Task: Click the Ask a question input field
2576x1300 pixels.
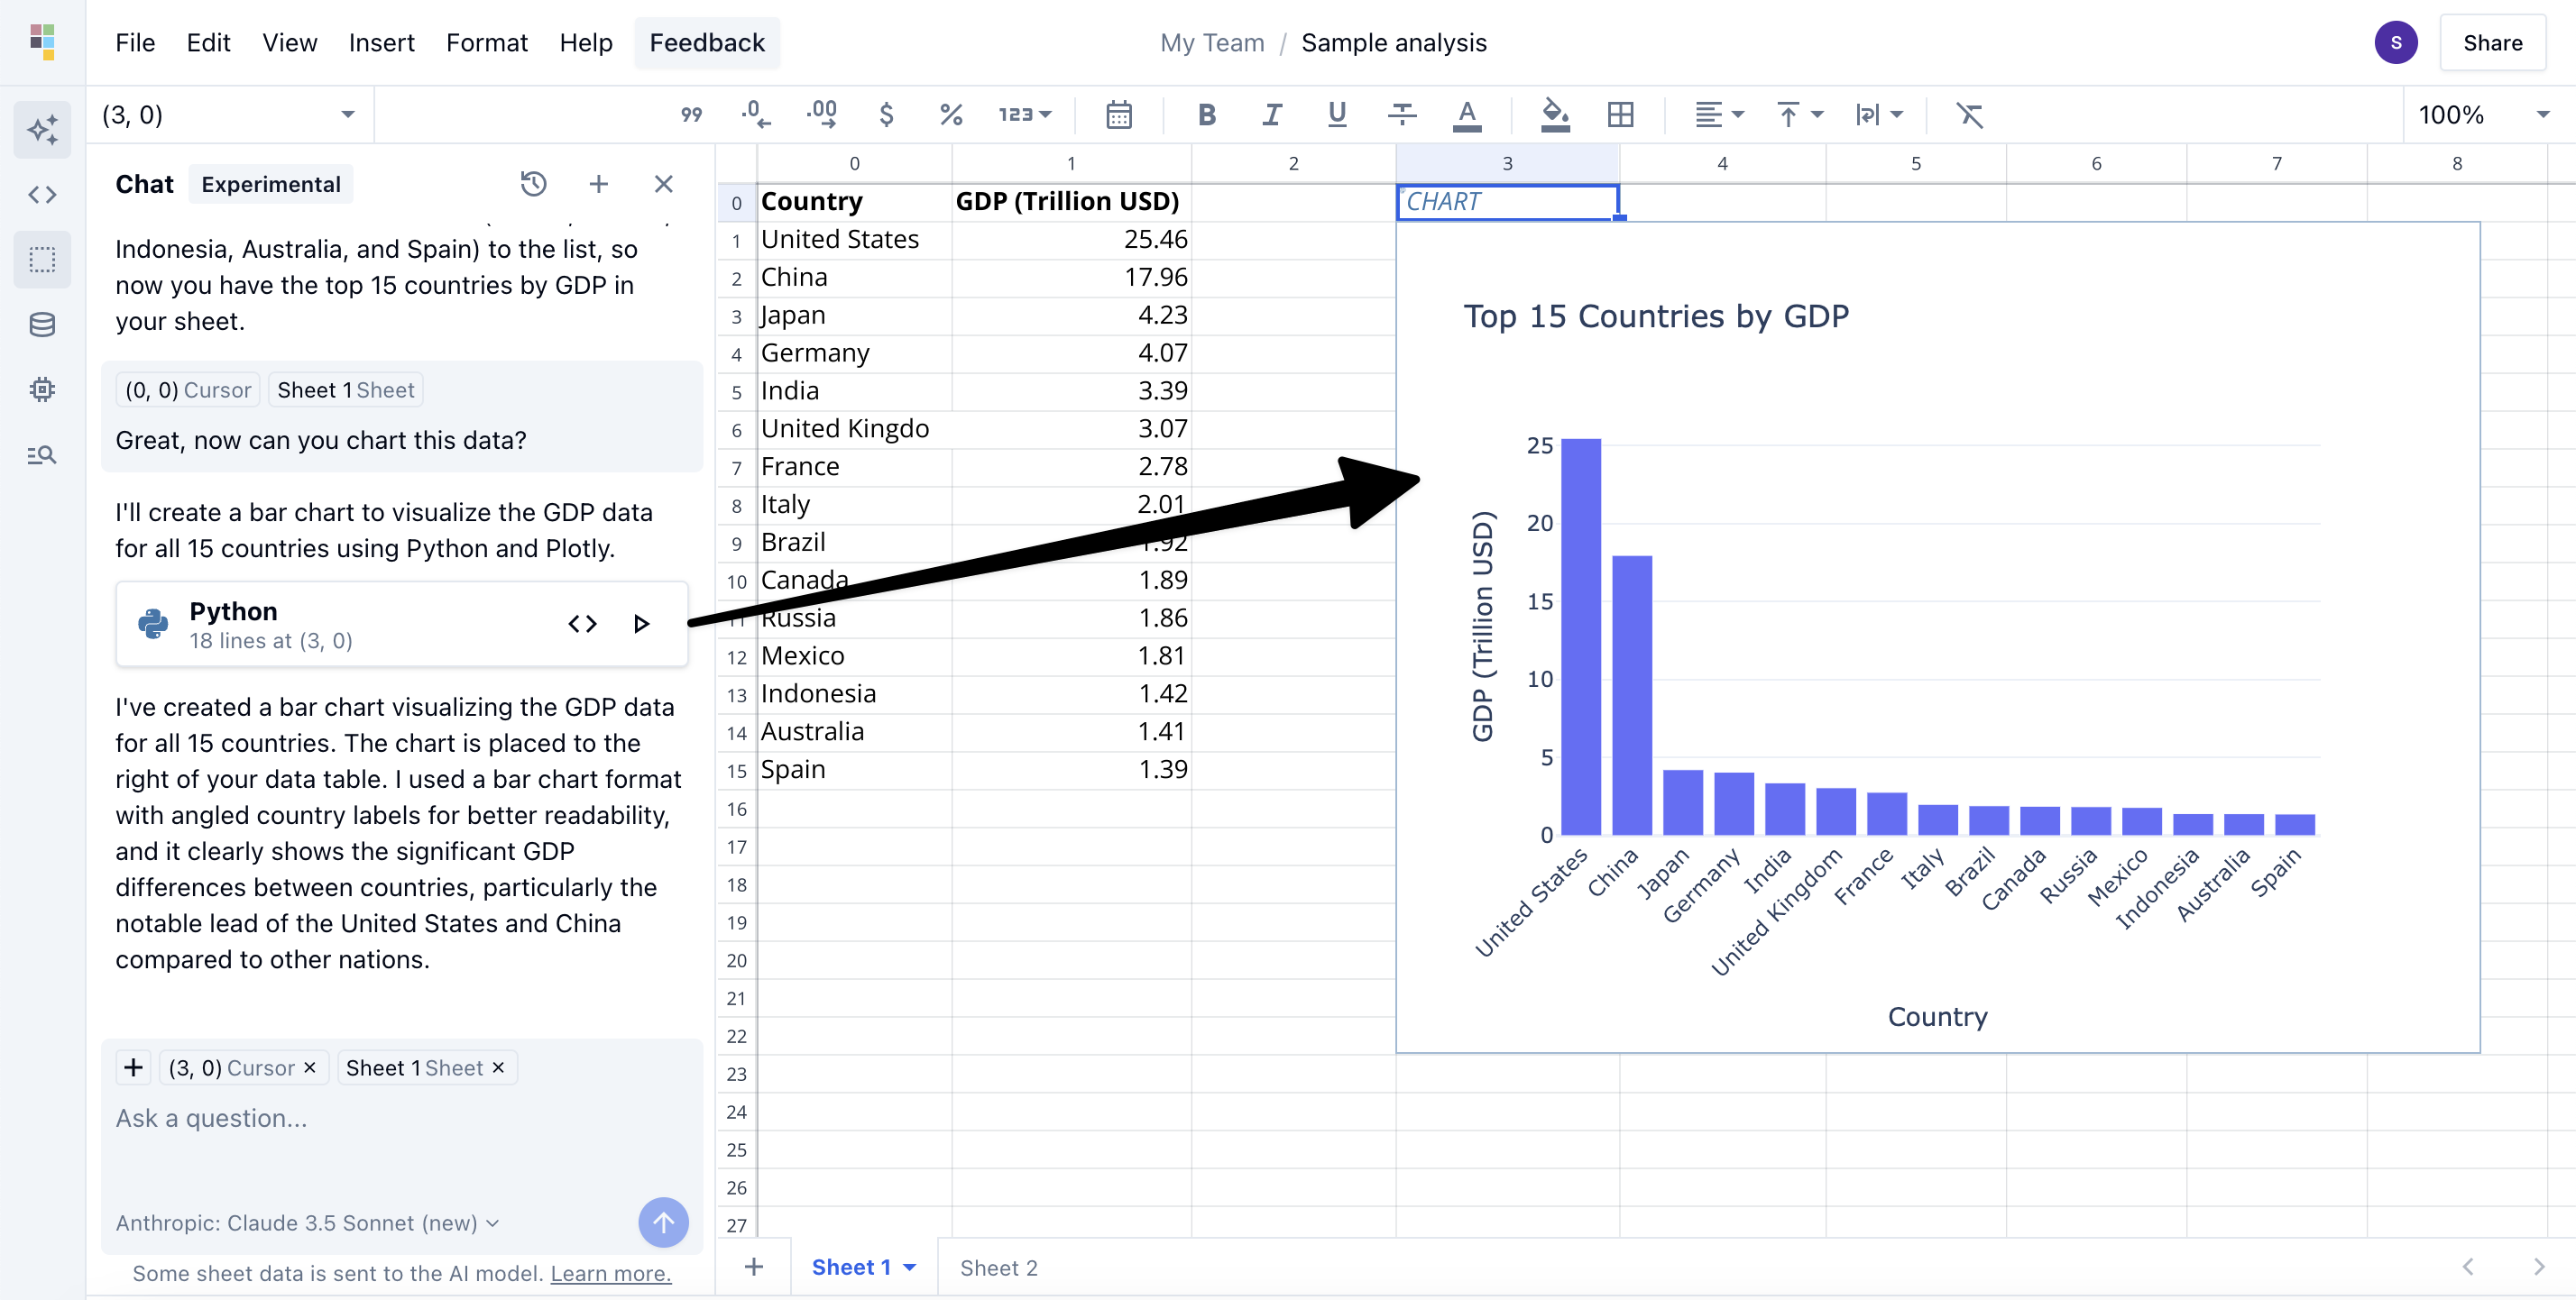Action: [400, 1118]
